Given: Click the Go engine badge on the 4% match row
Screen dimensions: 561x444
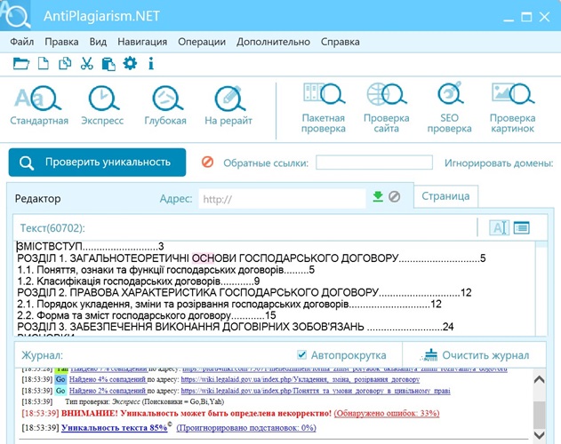Looking at the screenshot, I should coord(60,379).
